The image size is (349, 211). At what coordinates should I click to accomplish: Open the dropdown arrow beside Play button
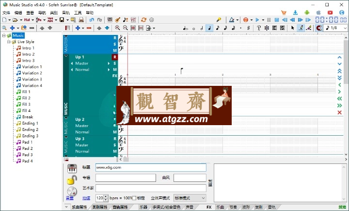(x=263, y=20)
